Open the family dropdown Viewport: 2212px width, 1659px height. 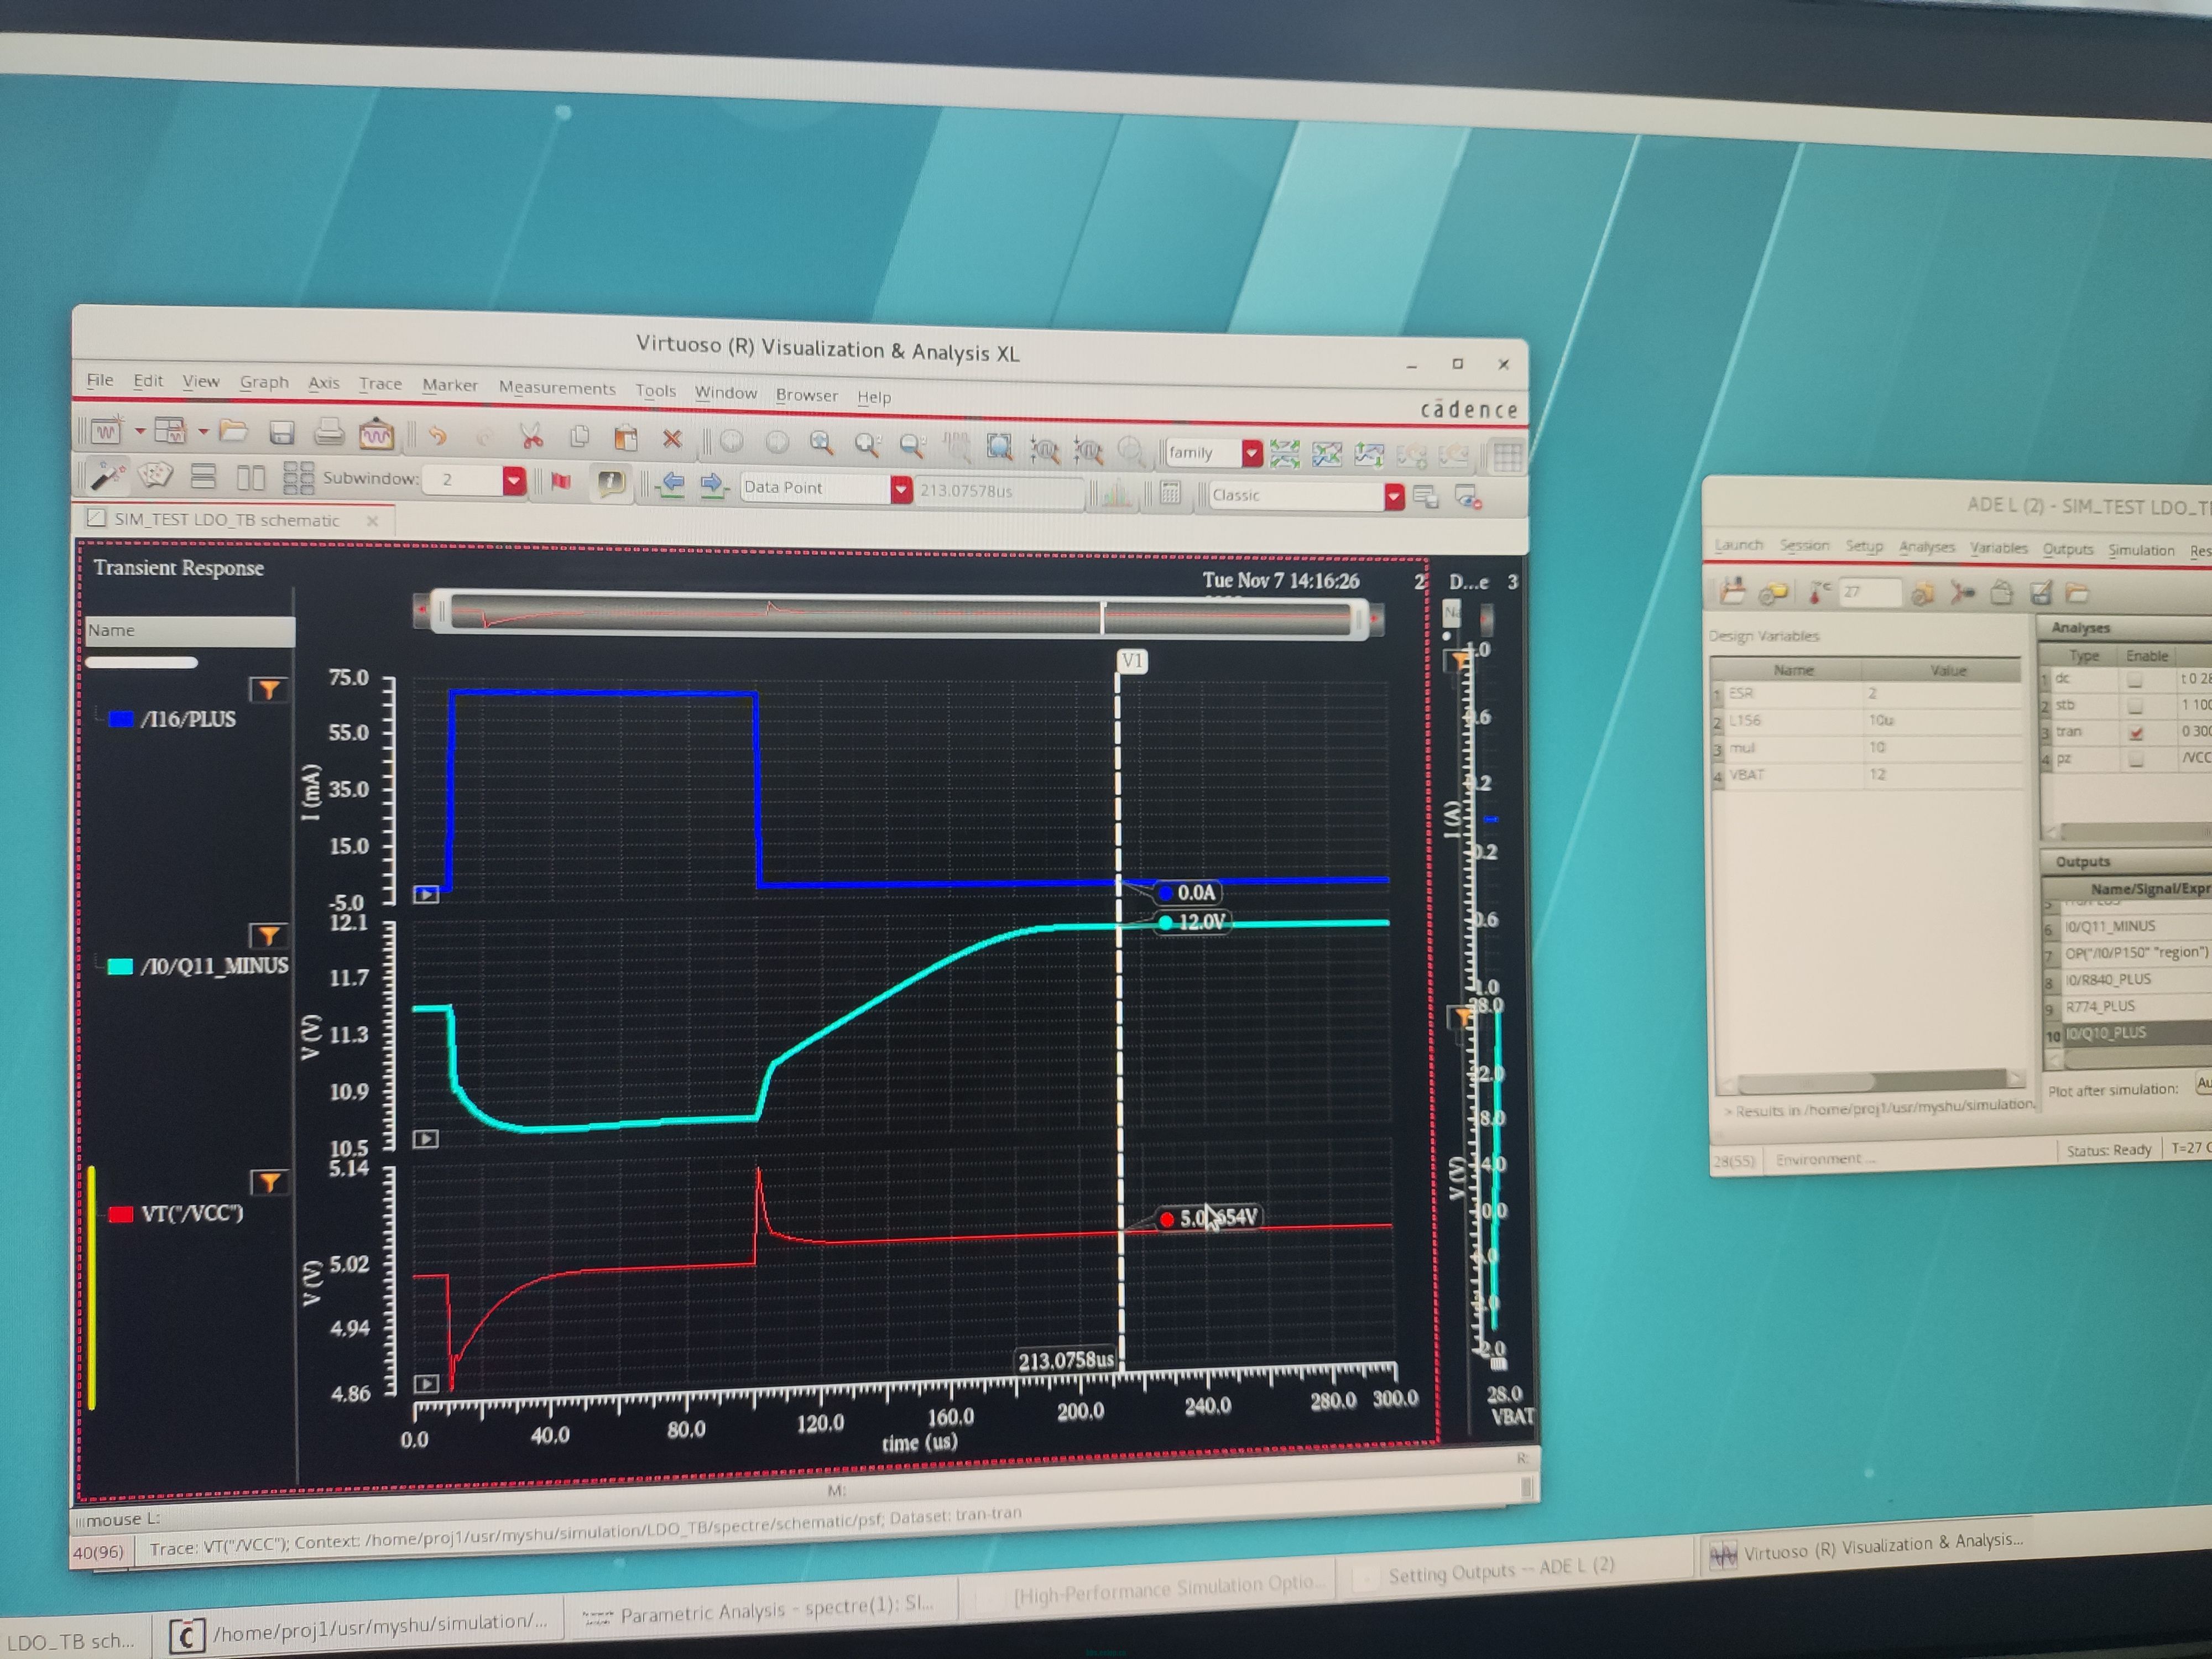(1251, 453)
